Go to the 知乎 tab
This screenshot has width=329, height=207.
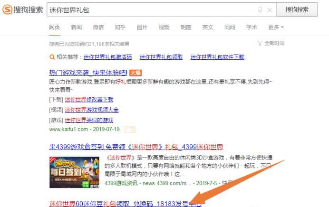[120, 27]
